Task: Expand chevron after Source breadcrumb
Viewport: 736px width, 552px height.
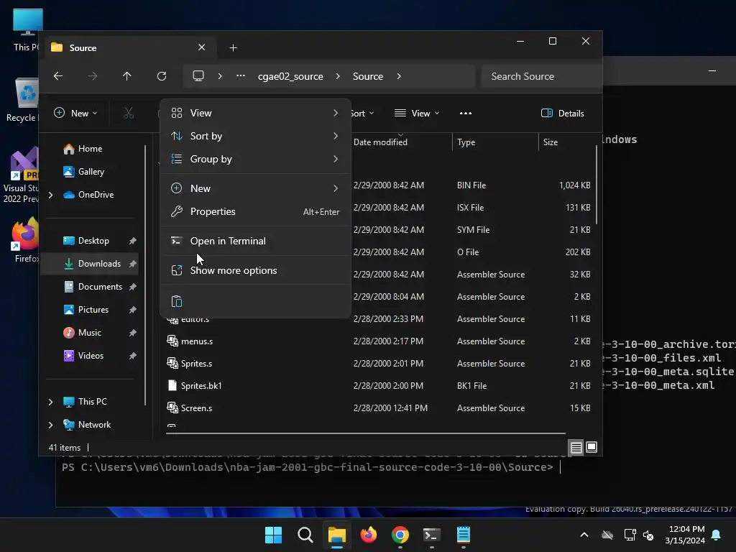Action: tap(399, 76)
